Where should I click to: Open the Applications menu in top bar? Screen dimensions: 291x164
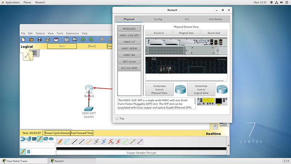click(12, 3)
